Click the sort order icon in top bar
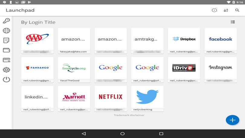Screen dimensions: 245x138 tap(226, 10)
